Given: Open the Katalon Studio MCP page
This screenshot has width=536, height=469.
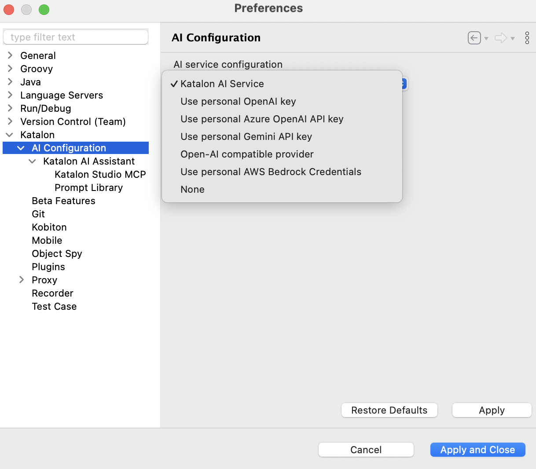Looking at the screenshot, I should (100, 175).
